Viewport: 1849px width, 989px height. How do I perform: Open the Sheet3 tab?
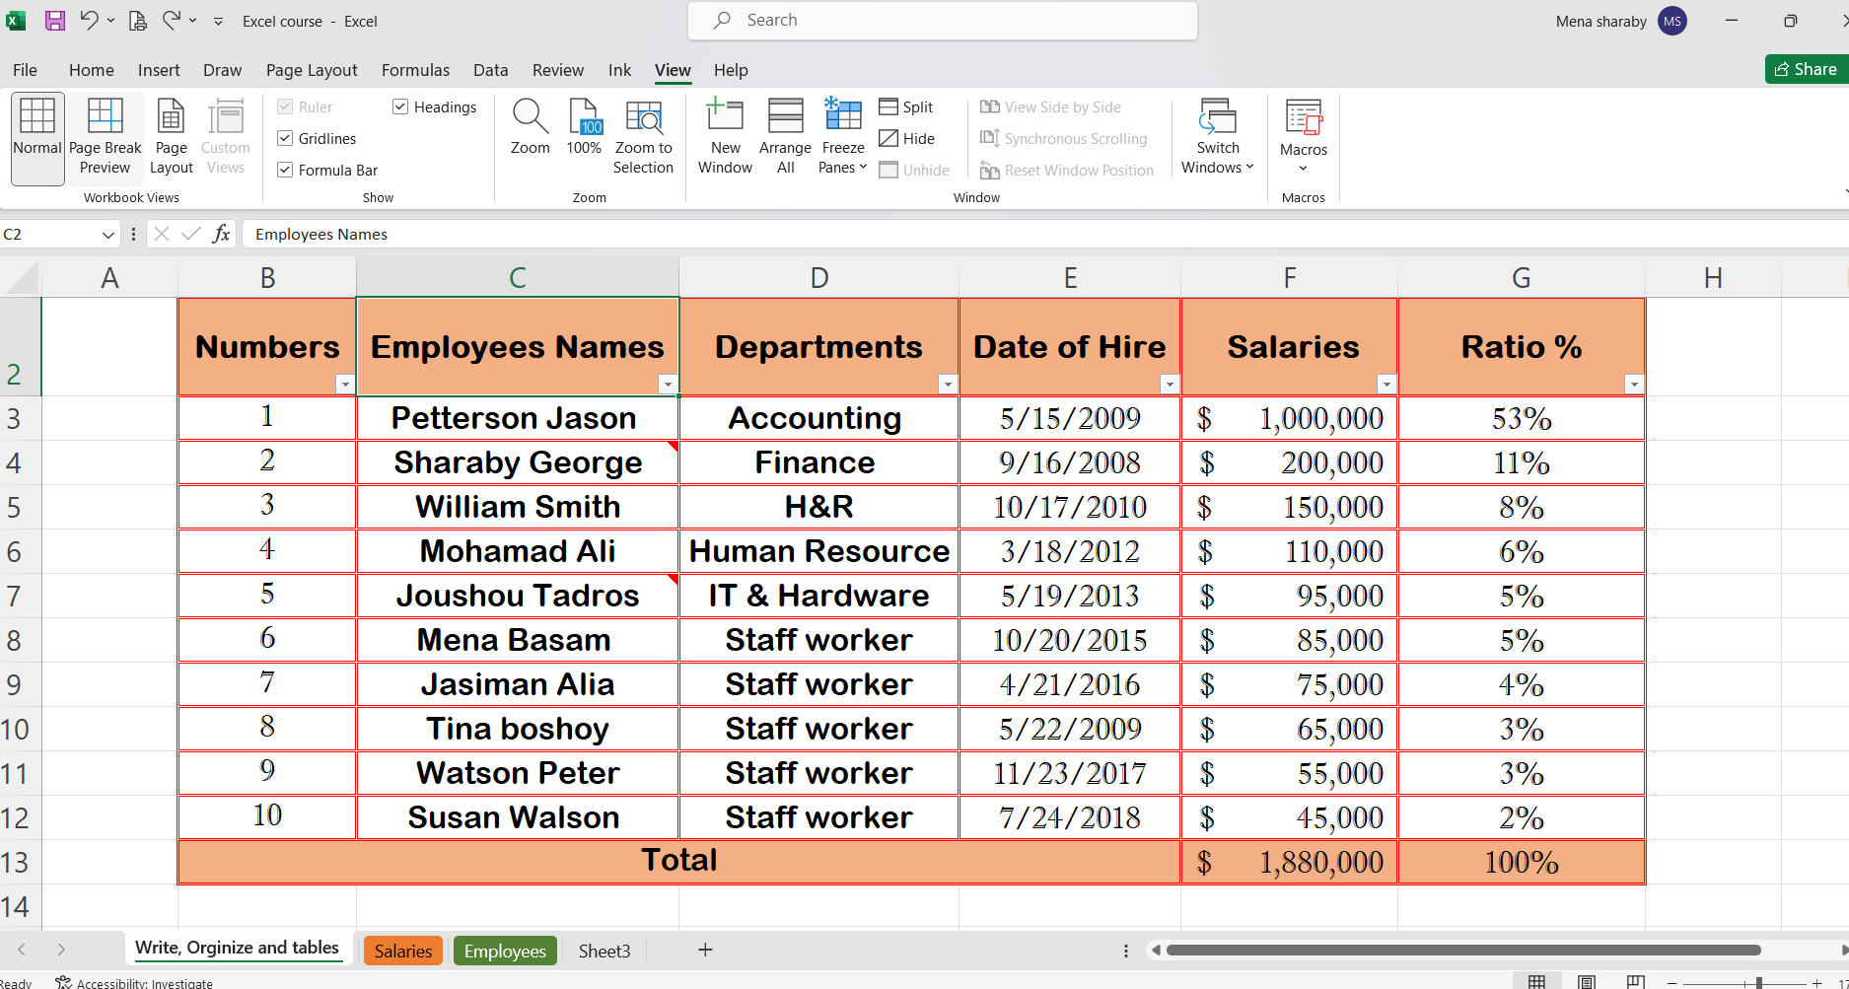click(x=604, y=951)
